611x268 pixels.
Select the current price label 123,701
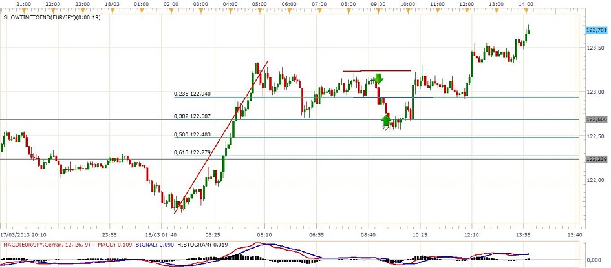595,30
